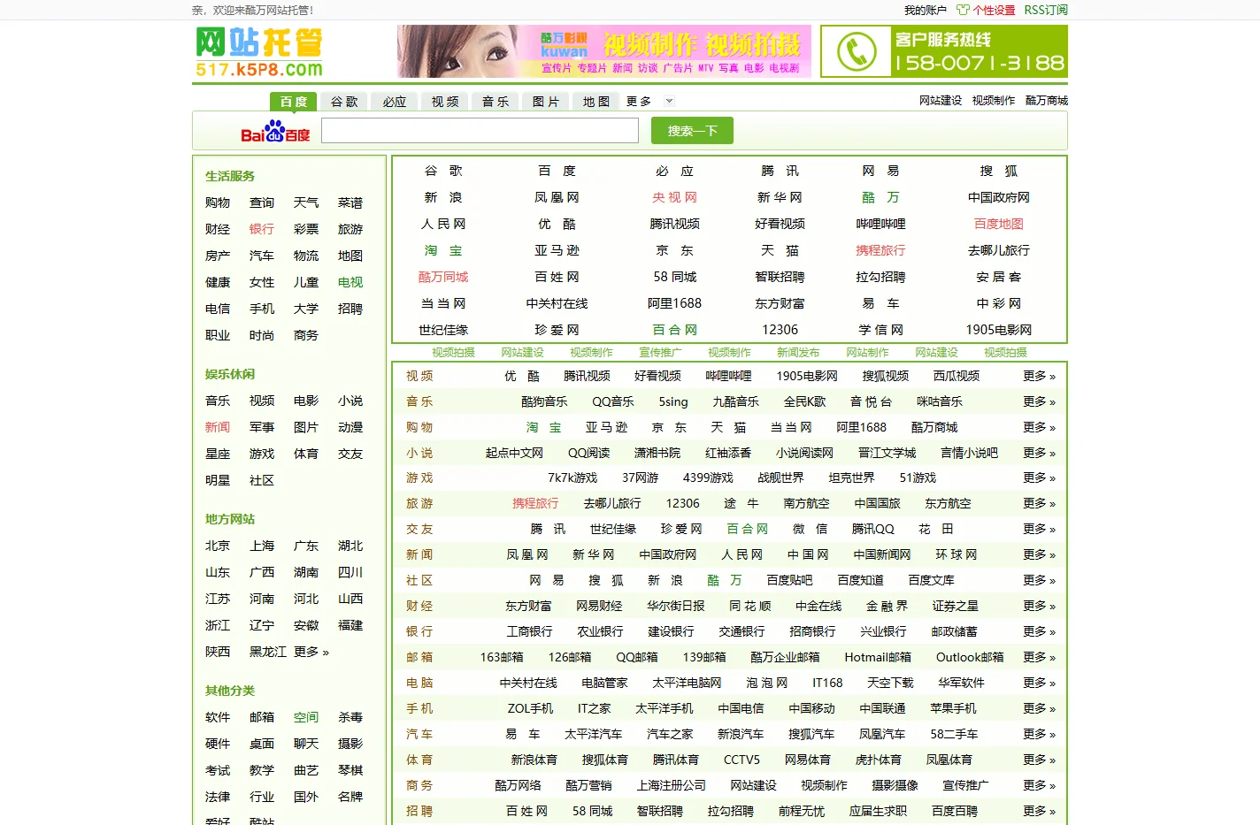Open the Outlook邮箱 link
The image size is (1260, 825).
click(x=970, y=657)
